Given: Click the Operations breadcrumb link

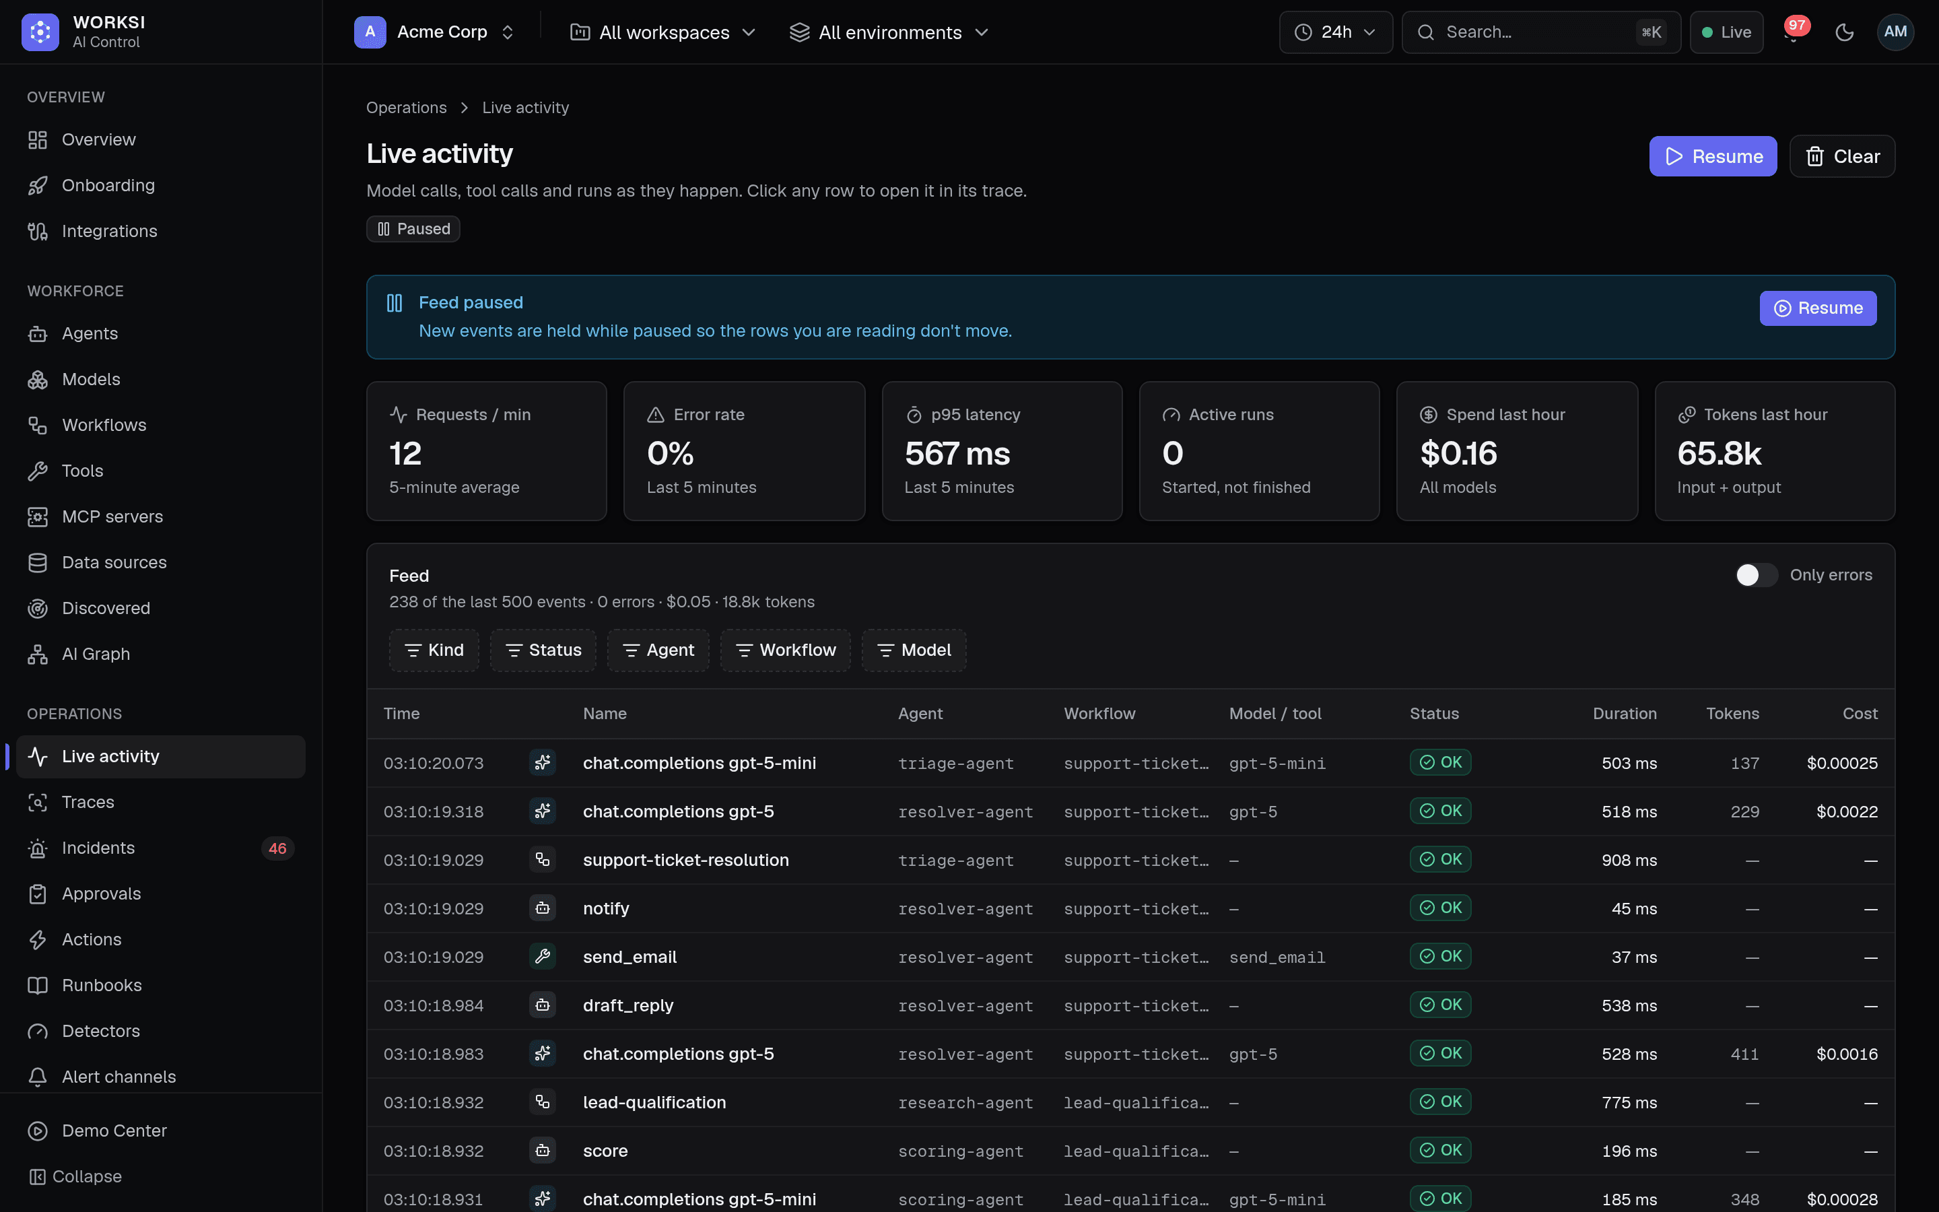Looking at the screenshot, I should pos(406,108).
